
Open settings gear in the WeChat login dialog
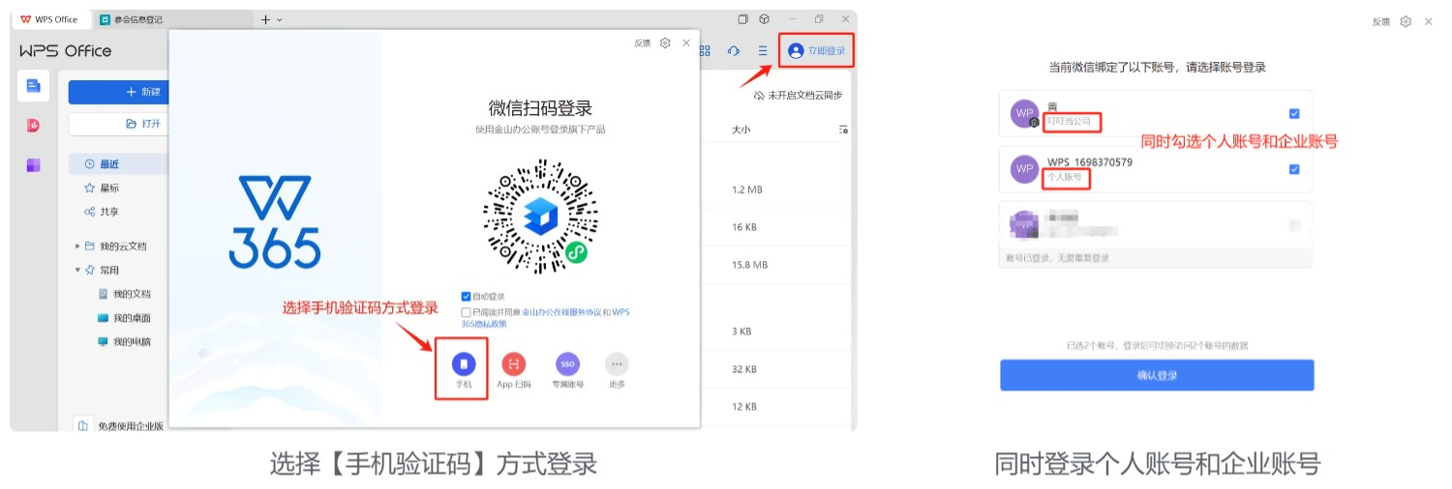[x=665, y=43]
